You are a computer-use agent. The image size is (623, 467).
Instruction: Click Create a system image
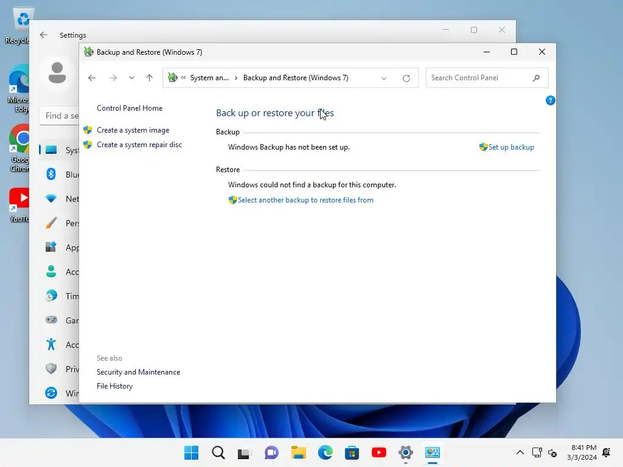[x=133, y=130]
